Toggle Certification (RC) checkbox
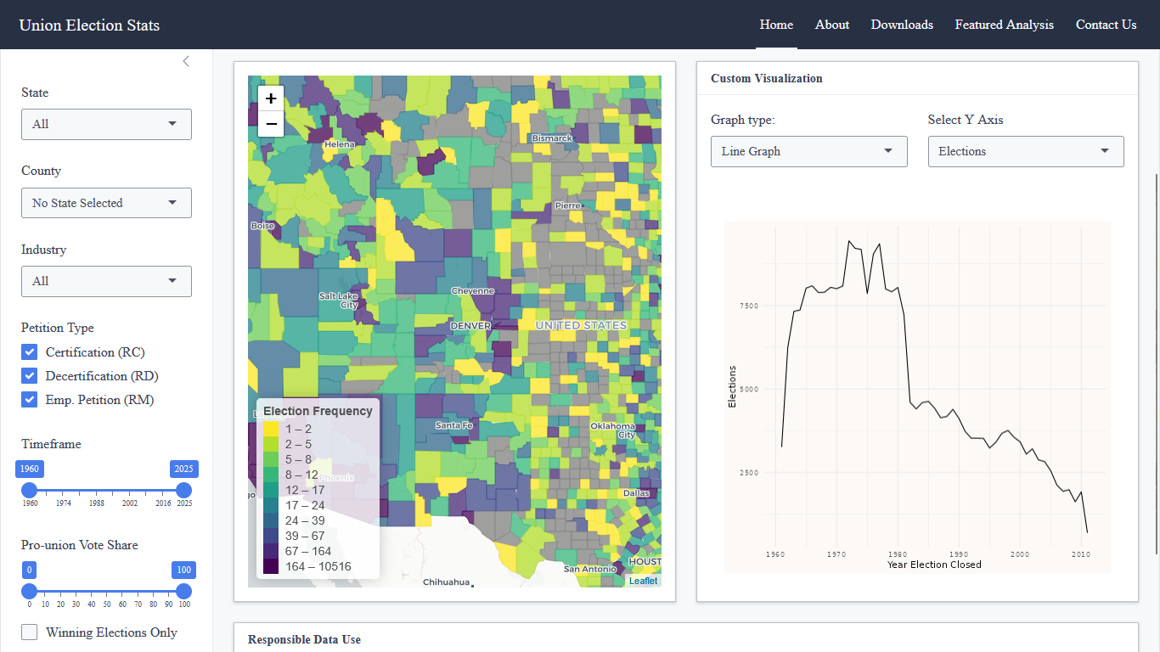This screenshot has height=652, width=1160. [30, 352]
